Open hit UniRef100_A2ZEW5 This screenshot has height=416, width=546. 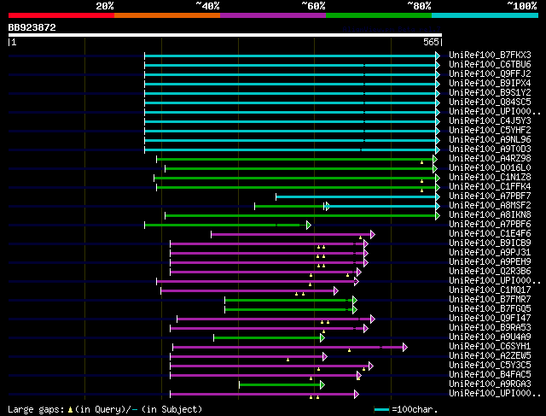(x=490, y=356)
